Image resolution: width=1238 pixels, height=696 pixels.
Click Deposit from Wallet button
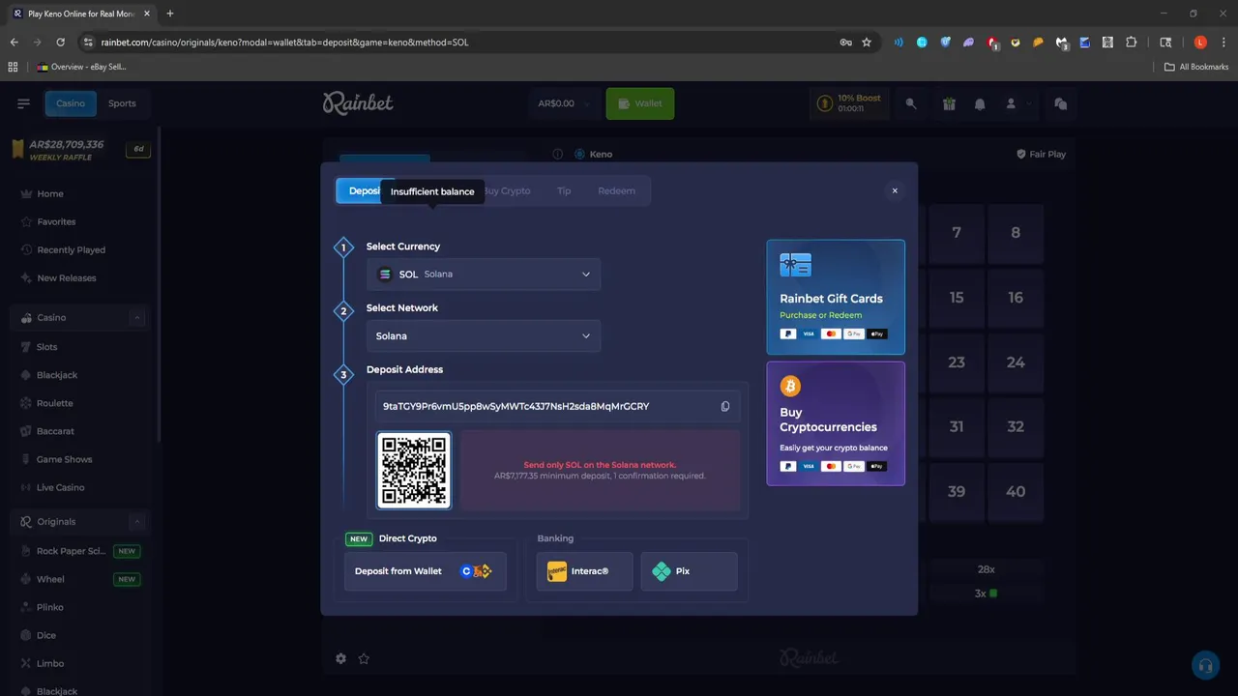[426, 571]
